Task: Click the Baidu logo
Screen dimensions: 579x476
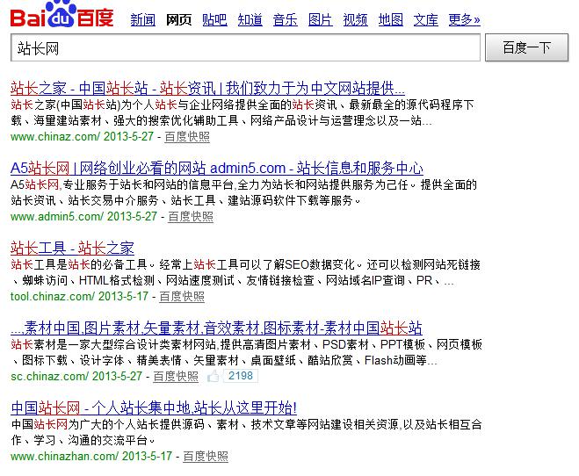Action: click(x=62, y=17)
